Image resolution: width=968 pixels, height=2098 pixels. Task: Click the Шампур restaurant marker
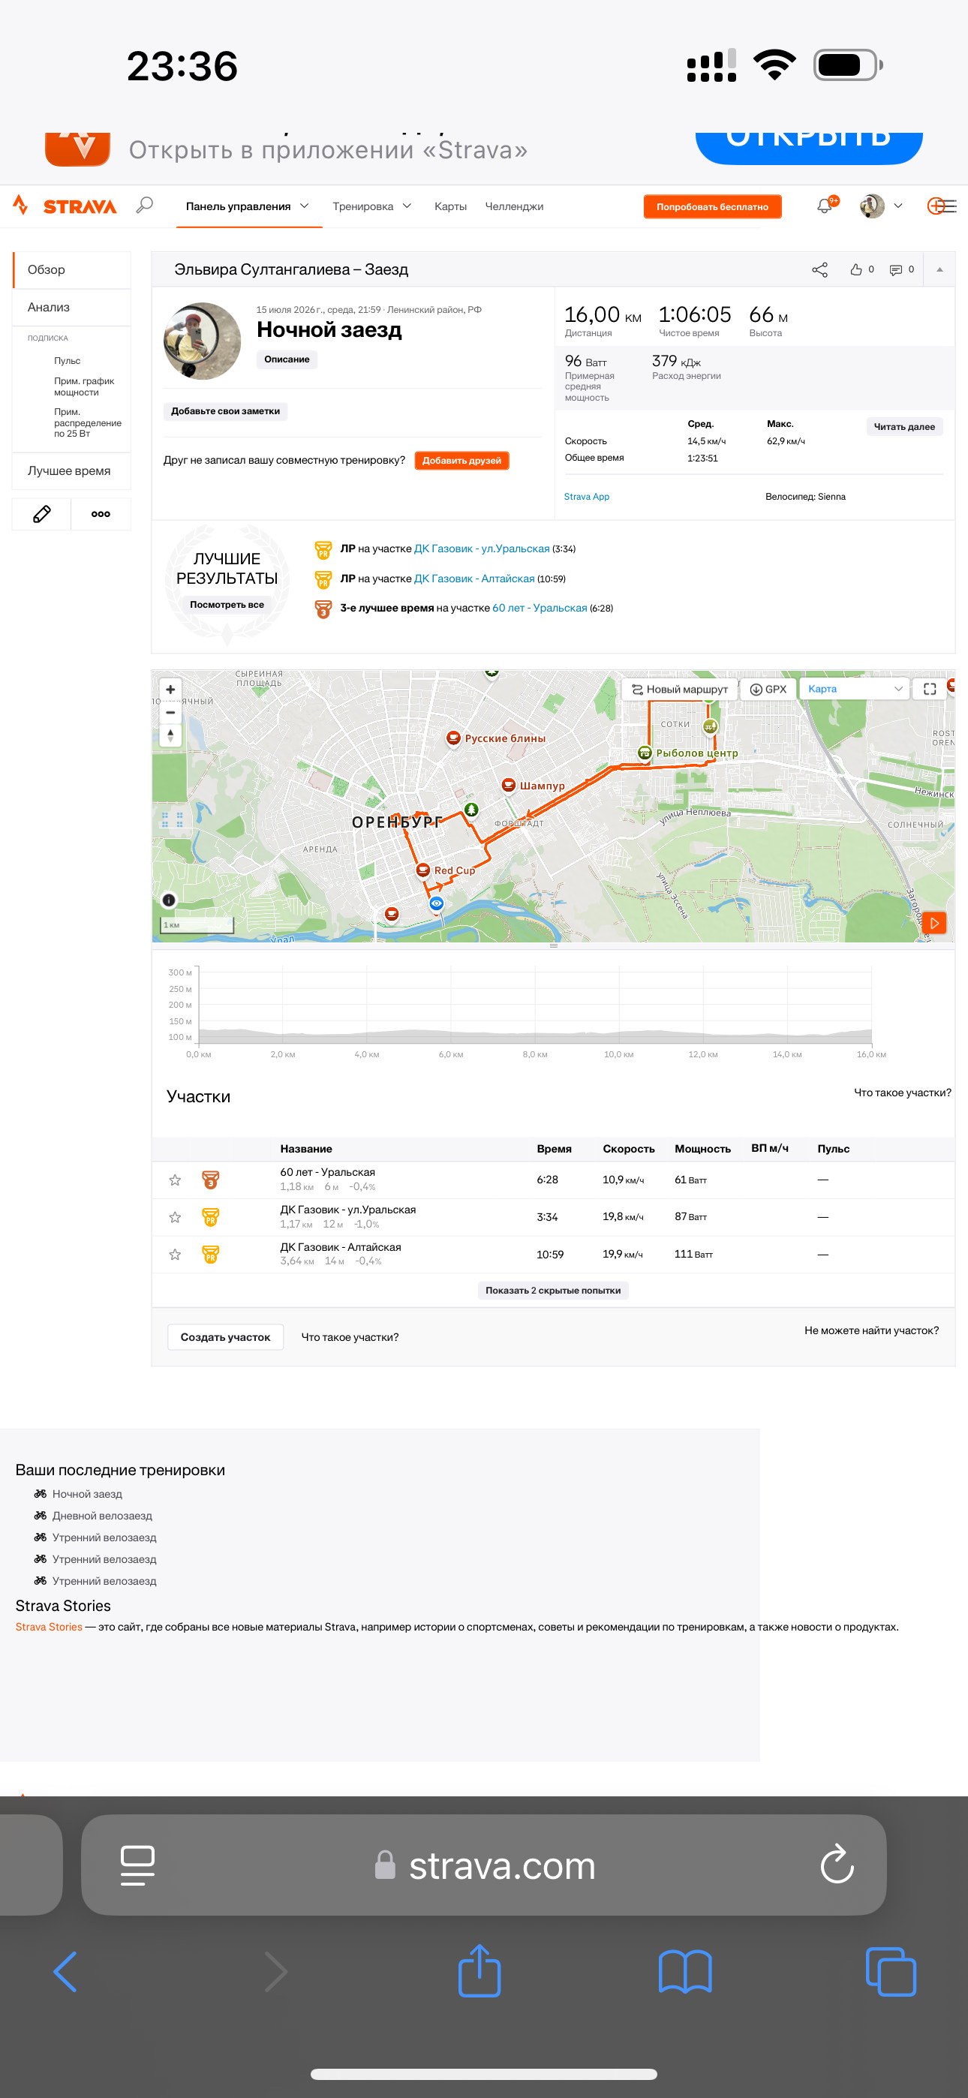point(509,785)
